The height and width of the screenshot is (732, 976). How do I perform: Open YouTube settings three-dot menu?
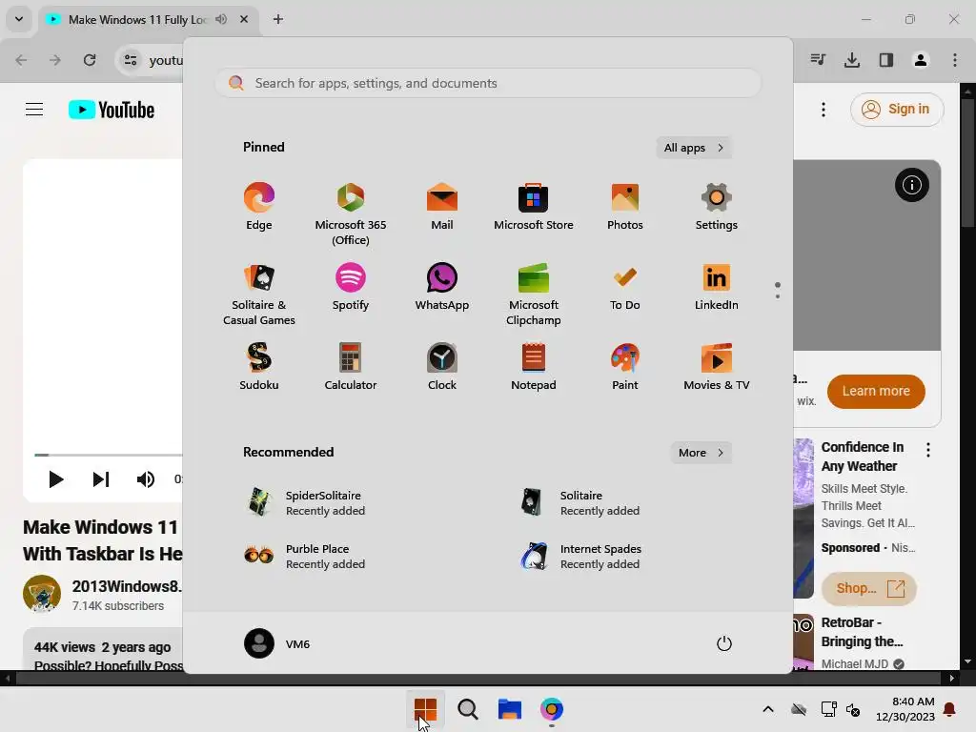(823, 110)
